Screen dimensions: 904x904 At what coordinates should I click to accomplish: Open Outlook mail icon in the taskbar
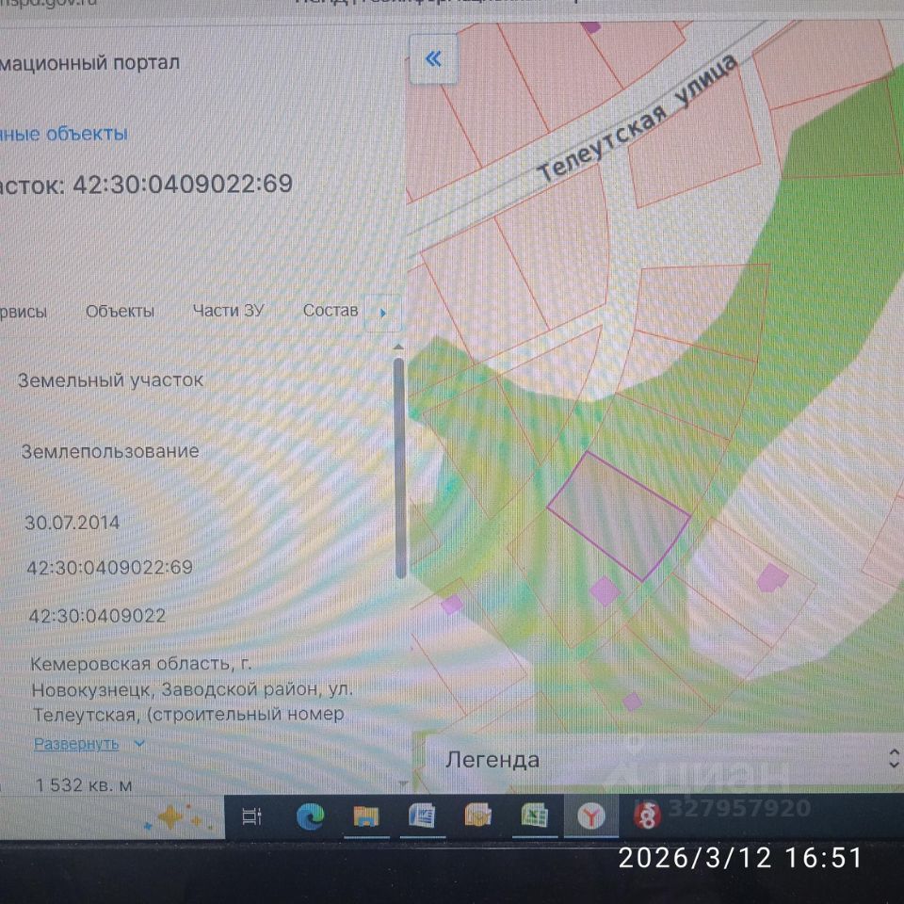click(x=478, y=815)
